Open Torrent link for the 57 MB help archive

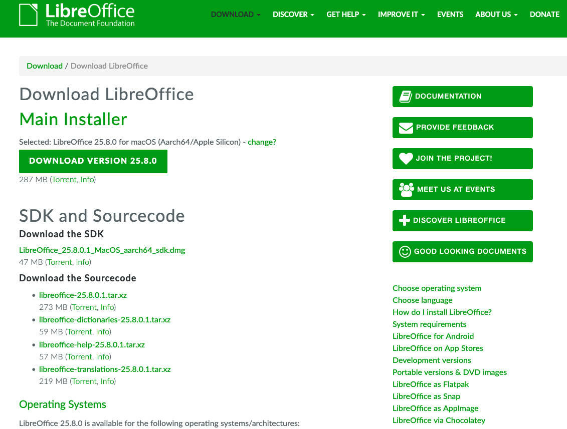pos(80,357)
